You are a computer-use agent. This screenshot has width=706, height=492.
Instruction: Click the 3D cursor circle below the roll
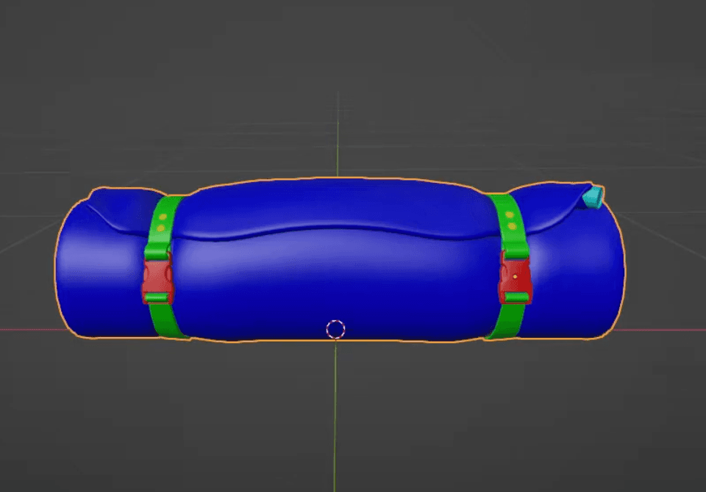pos(335,329)
